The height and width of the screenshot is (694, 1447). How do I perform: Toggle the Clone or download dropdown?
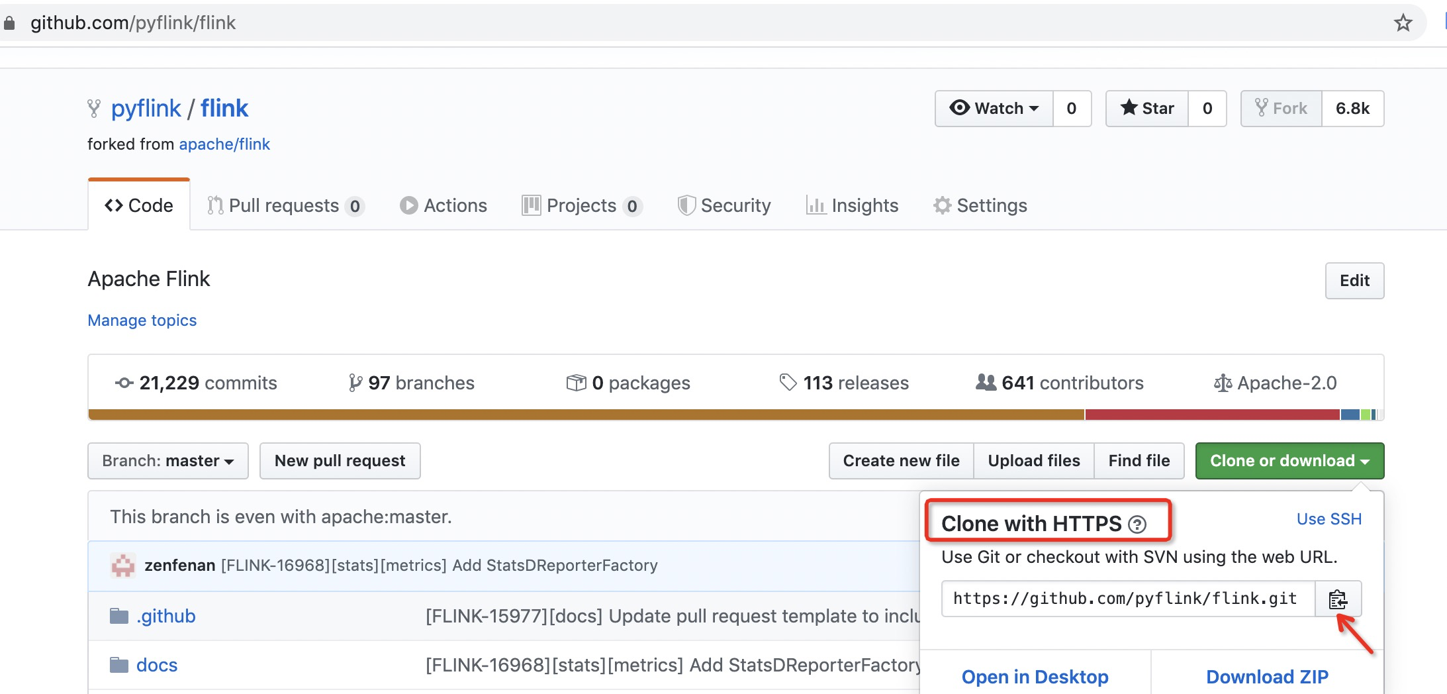pos(1289,461)
